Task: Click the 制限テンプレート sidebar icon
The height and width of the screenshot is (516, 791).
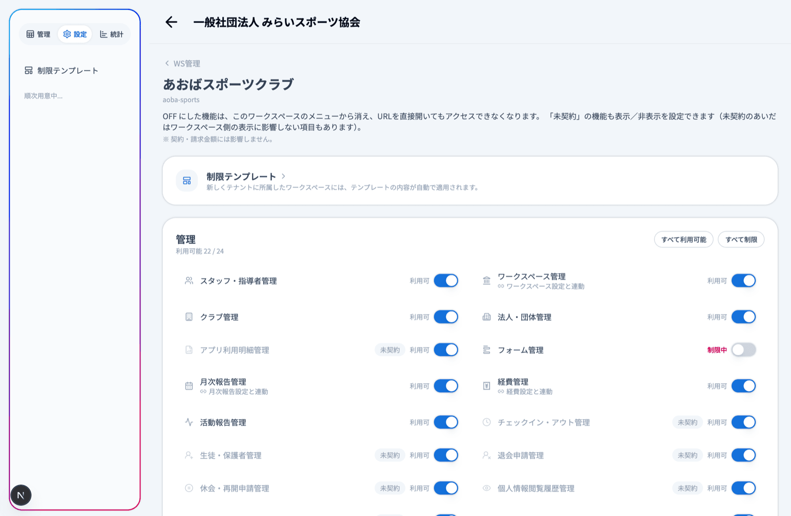Action: tap(29, 71)
